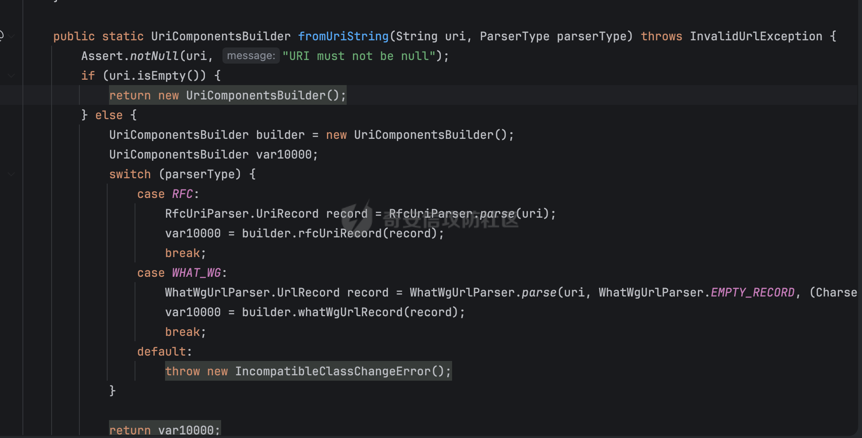Image resolution: width=862 pixels, height=438 pixels.
Task: Click the "URI must not be null" string
Action: (359, 56)
